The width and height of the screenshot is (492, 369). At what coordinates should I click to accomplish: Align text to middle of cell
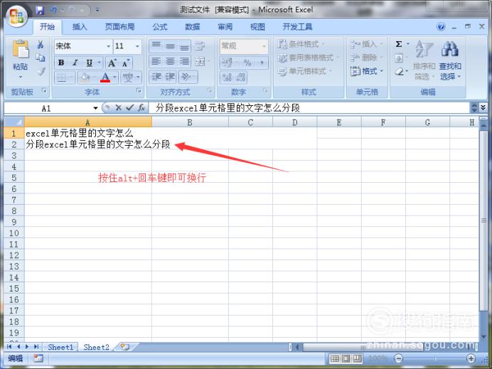pyautogui.click(x=170, y=46)
